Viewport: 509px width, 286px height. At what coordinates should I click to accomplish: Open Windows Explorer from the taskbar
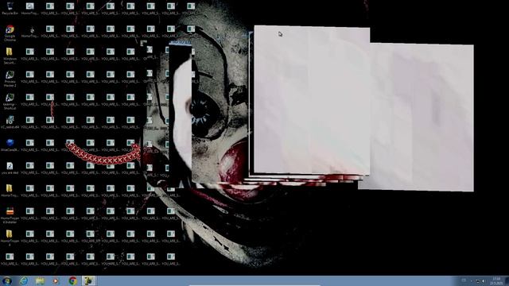[40, 280]
